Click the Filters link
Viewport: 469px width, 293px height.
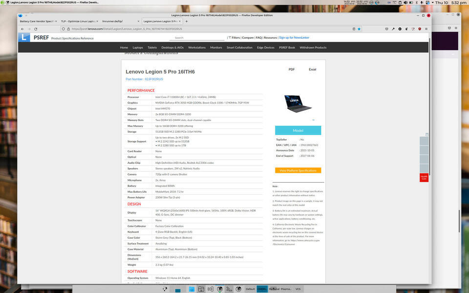pos(234,38)
